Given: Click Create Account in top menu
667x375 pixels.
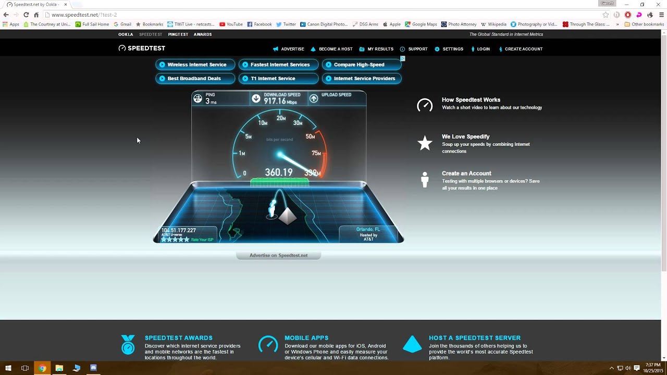Looking at the screenshot, I should tap(521, 49).
